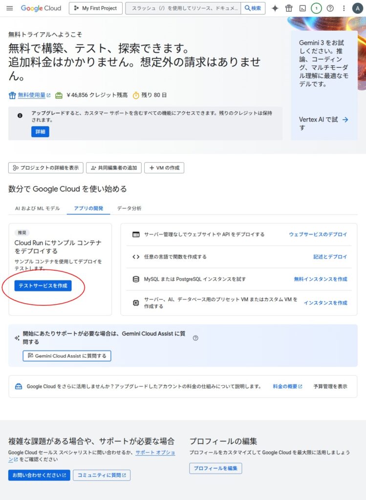Open the three-dot settings menu
This screenshot has height=500, width=366.
click(344, 8)
